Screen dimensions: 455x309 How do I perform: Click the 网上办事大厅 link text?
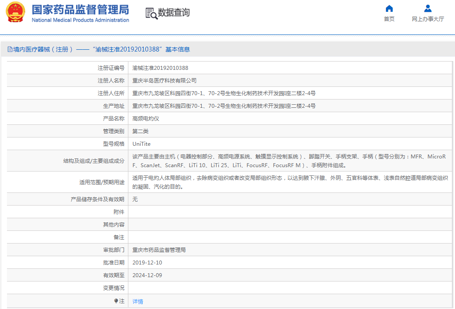428,19
